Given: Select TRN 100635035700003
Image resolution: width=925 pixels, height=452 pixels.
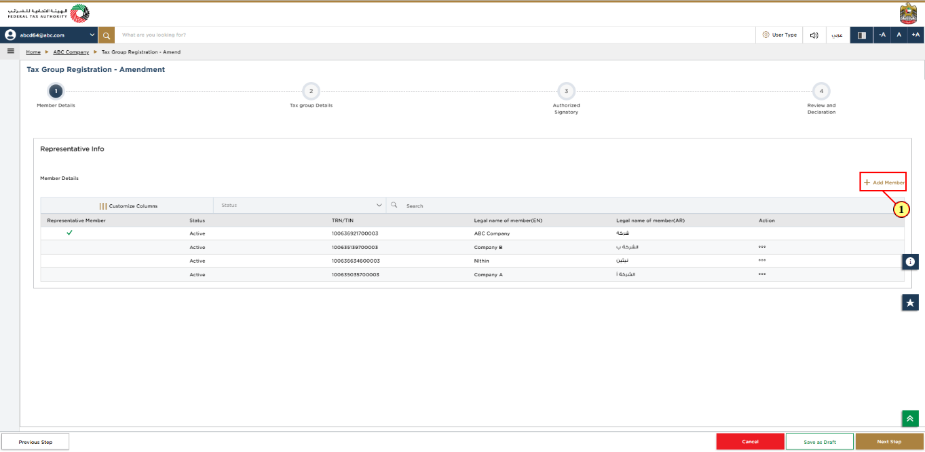Looking at the screenshot, I should click(x=355, y=274).
